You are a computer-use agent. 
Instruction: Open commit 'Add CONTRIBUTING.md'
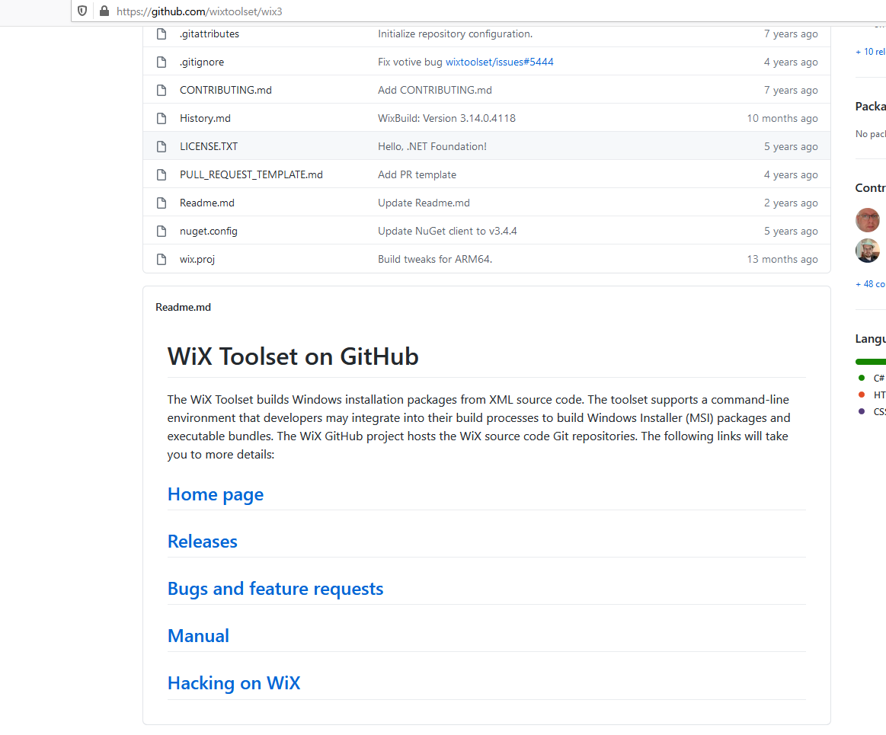435,91
